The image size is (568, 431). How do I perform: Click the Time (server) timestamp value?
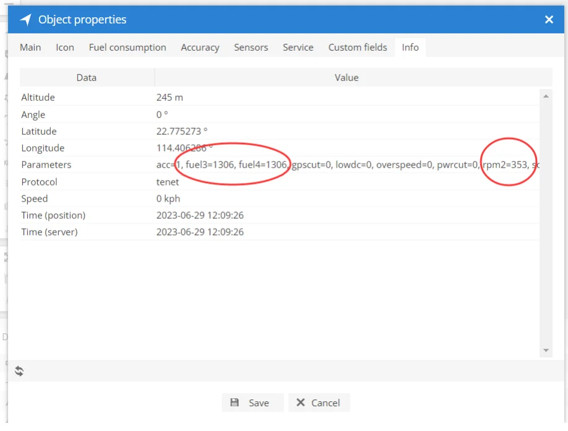200,232
